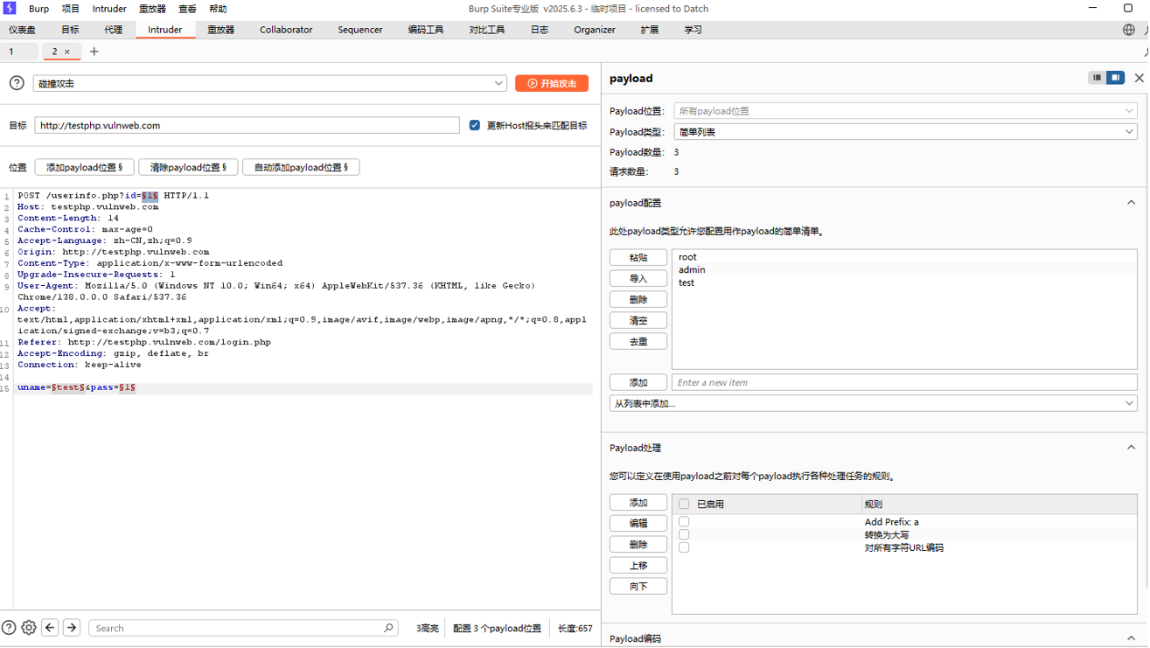Click 清除payload位置 § button
This screenshot has height=648, width=1150.
pos(188,167)
